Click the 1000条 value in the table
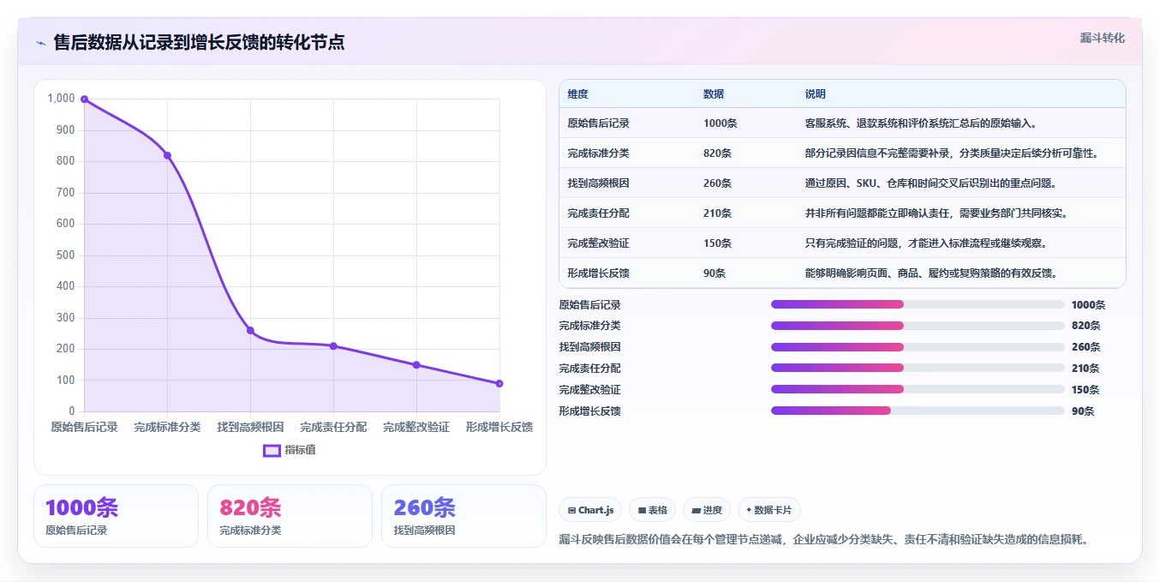The width and height of the screenshot is (1160, 582). (720, 123)
